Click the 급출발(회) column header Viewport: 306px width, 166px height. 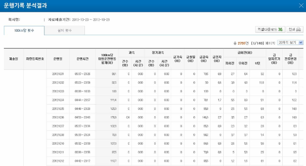coord(190,59)
